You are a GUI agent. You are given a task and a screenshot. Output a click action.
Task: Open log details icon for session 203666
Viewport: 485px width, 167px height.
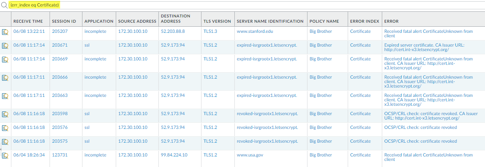(5, 77)
